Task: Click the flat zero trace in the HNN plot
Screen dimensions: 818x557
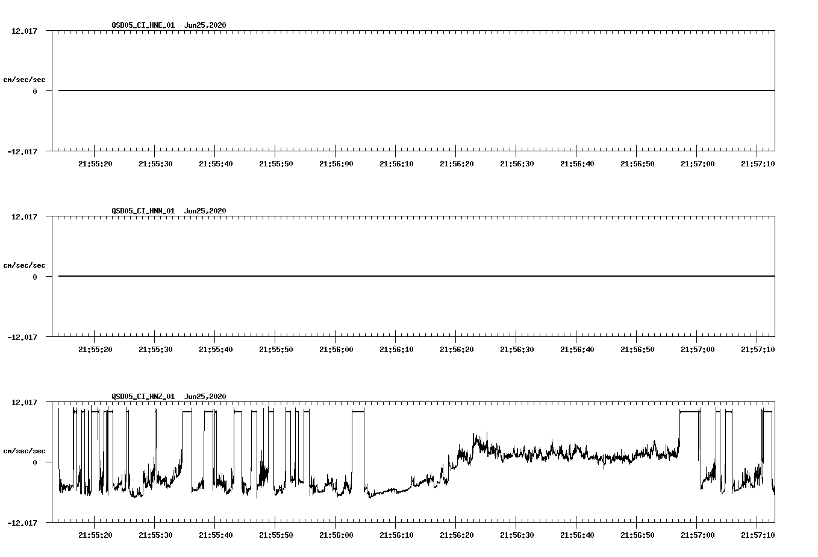Action: [x=416, y=276]
